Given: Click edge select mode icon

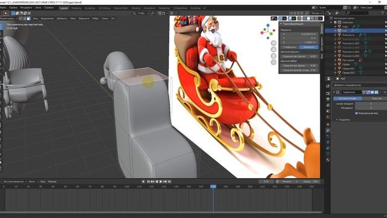Looking at the screenshot, I should click(25, 19).
